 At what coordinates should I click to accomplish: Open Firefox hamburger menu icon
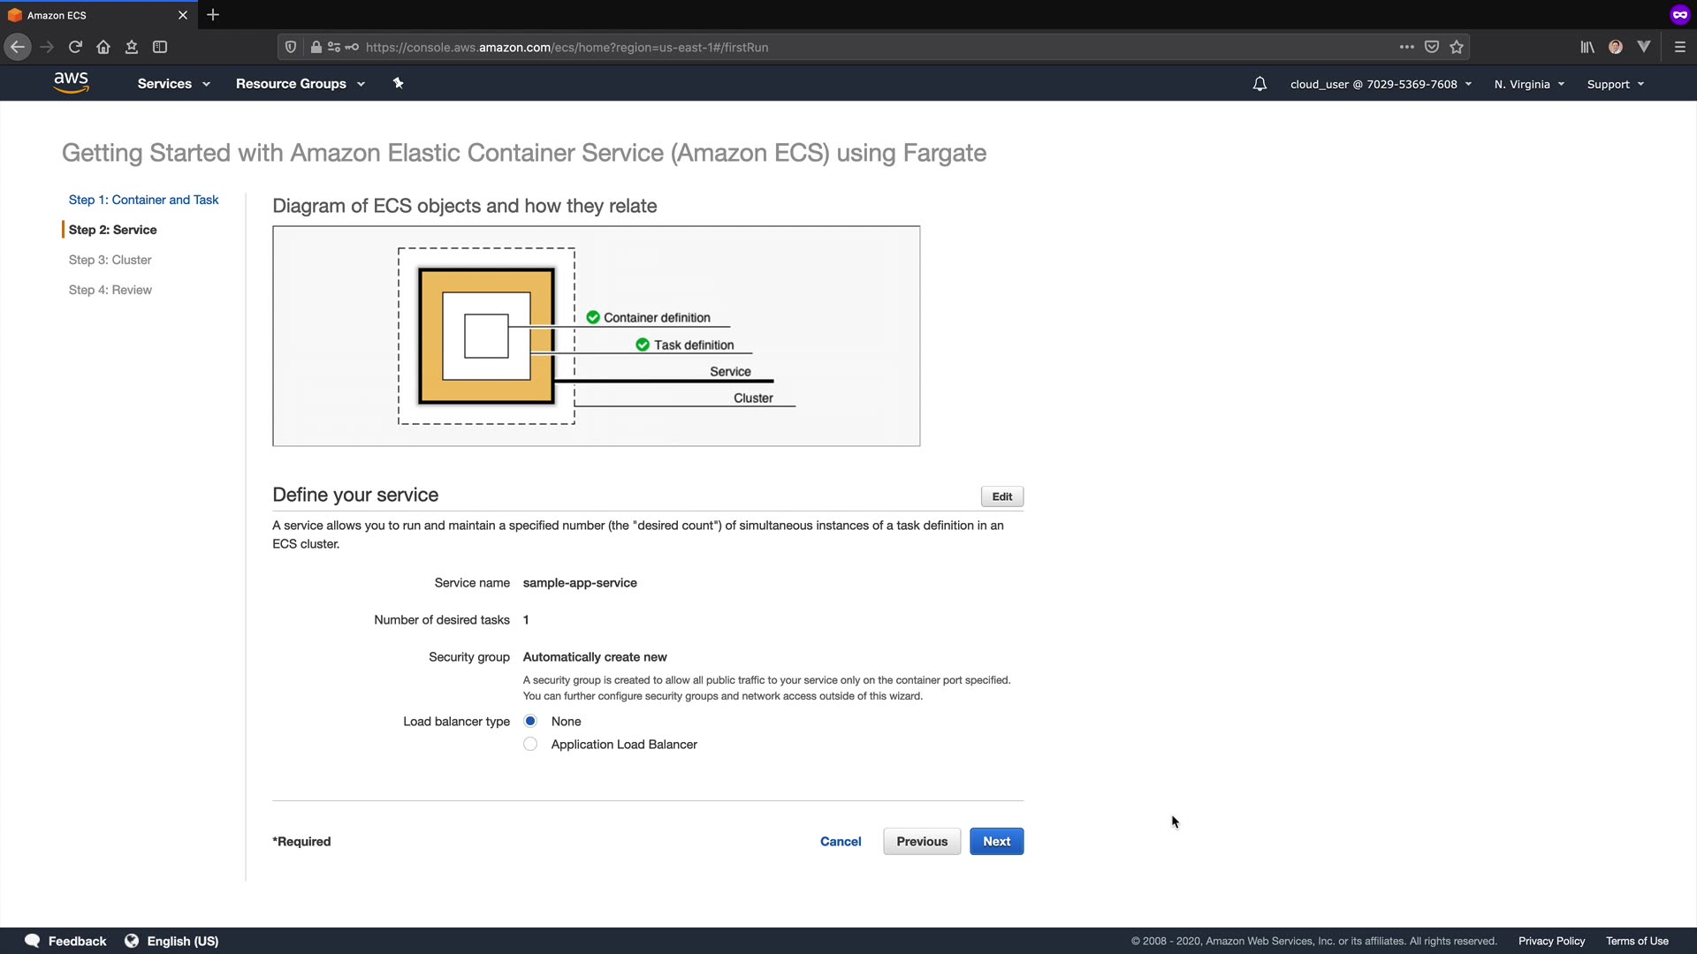click(1680, 47)
